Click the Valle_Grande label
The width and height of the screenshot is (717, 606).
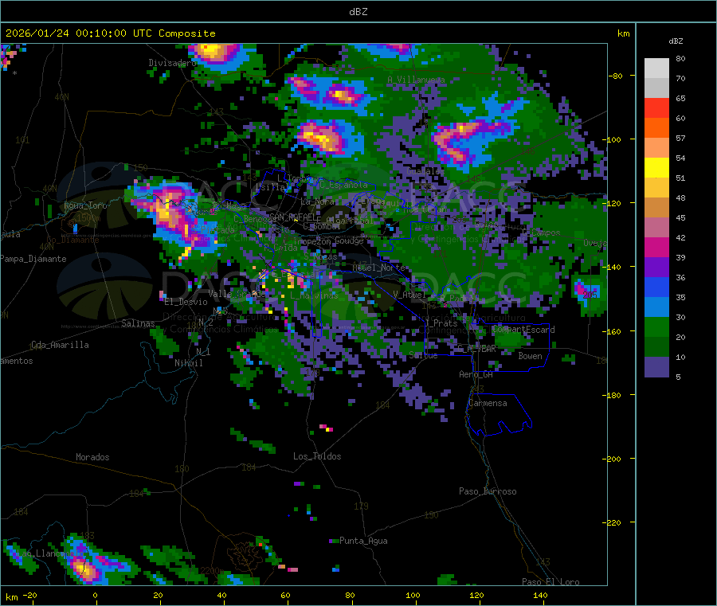click(237, 293)
